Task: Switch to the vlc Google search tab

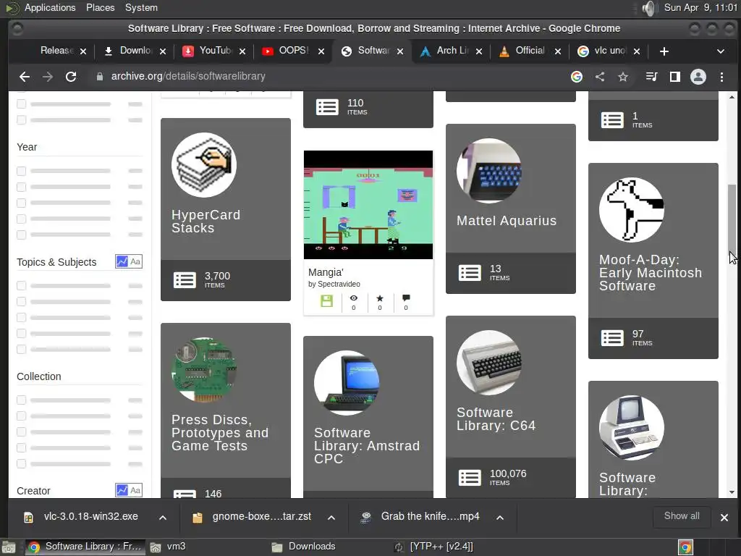Action: point(609,51)
